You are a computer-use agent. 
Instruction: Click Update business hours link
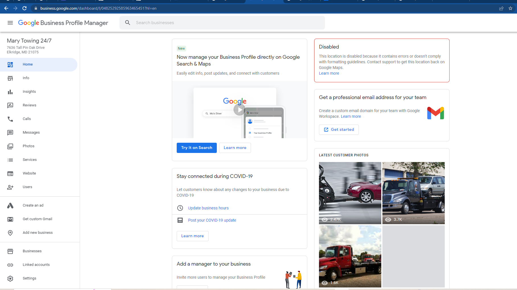coord(208,208)
